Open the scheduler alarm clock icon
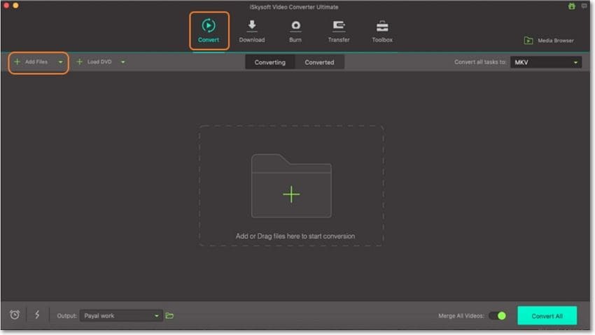Screen dimensions: 595x335 (15, 315)
